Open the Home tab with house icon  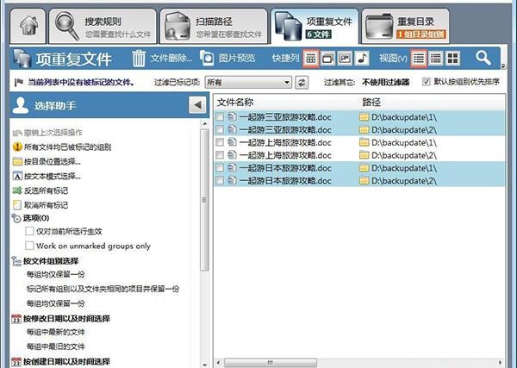pos(28,26)
